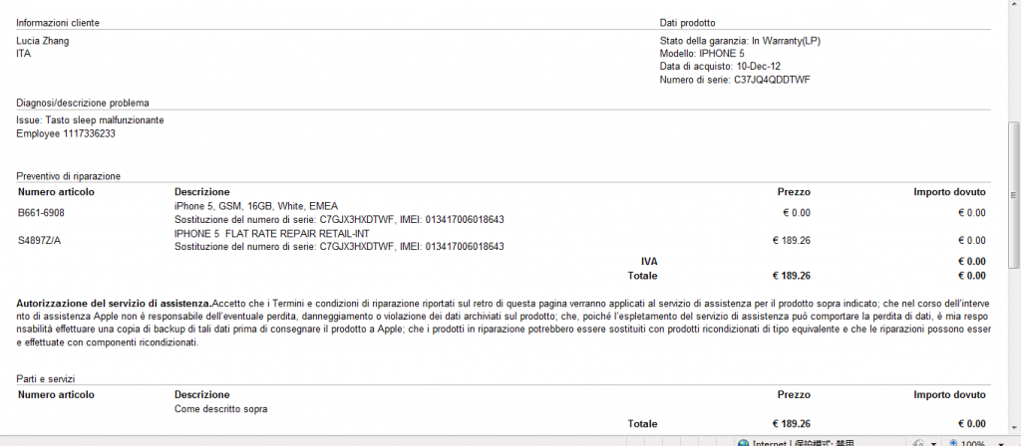Image resolution: width=1021 pixels, height=446 pixels.
Task: Click the vertical scrollbar down arrow
Action: point(1012,429)
